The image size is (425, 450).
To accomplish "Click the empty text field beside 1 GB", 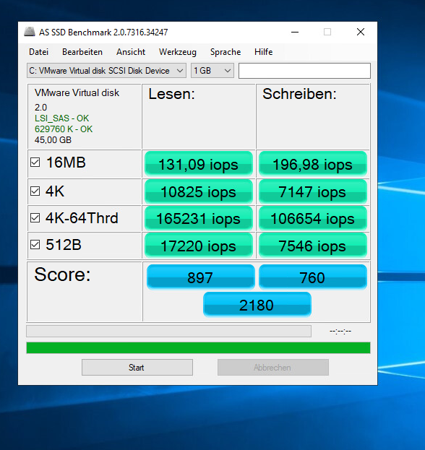I will pyautogui.click(x=304, y=71).
